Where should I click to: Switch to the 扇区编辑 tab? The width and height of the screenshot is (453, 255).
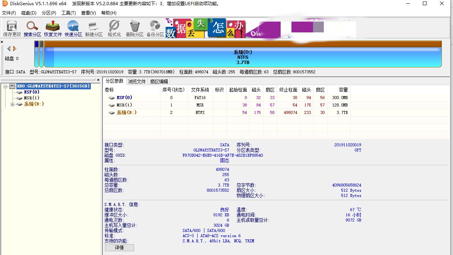pos(160,81)
